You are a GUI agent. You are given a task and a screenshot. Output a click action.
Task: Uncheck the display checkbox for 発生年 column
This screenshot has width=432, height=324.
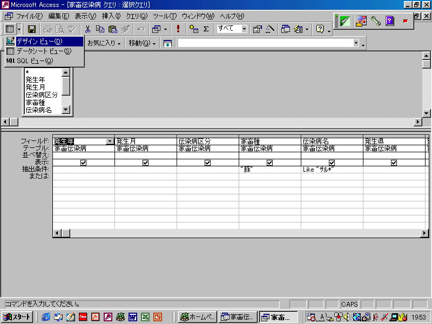(x=83, y=163)
